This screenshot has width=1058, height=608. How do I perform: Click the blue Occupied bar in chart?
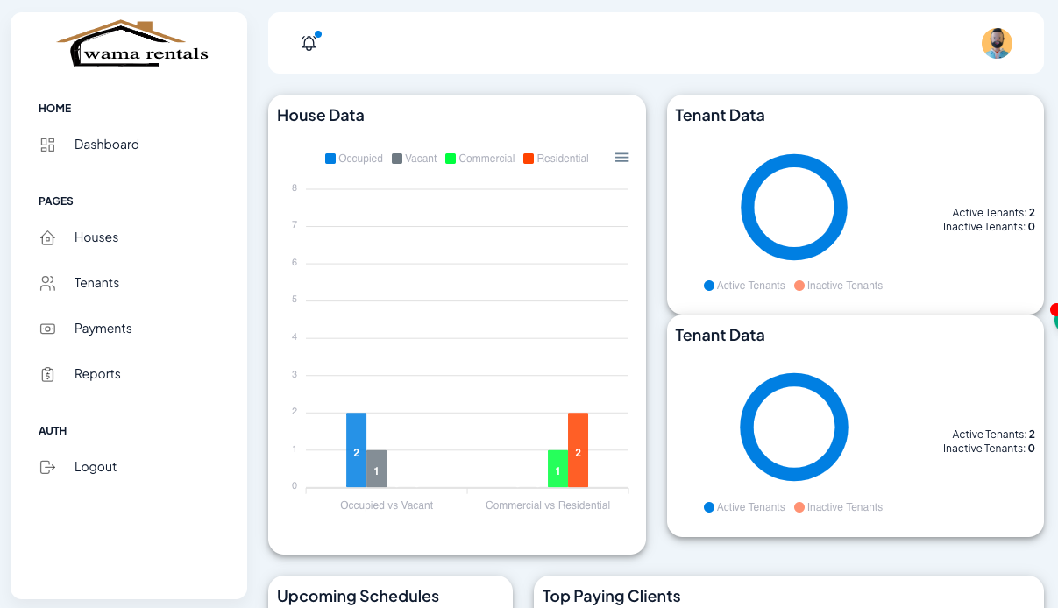356,449
